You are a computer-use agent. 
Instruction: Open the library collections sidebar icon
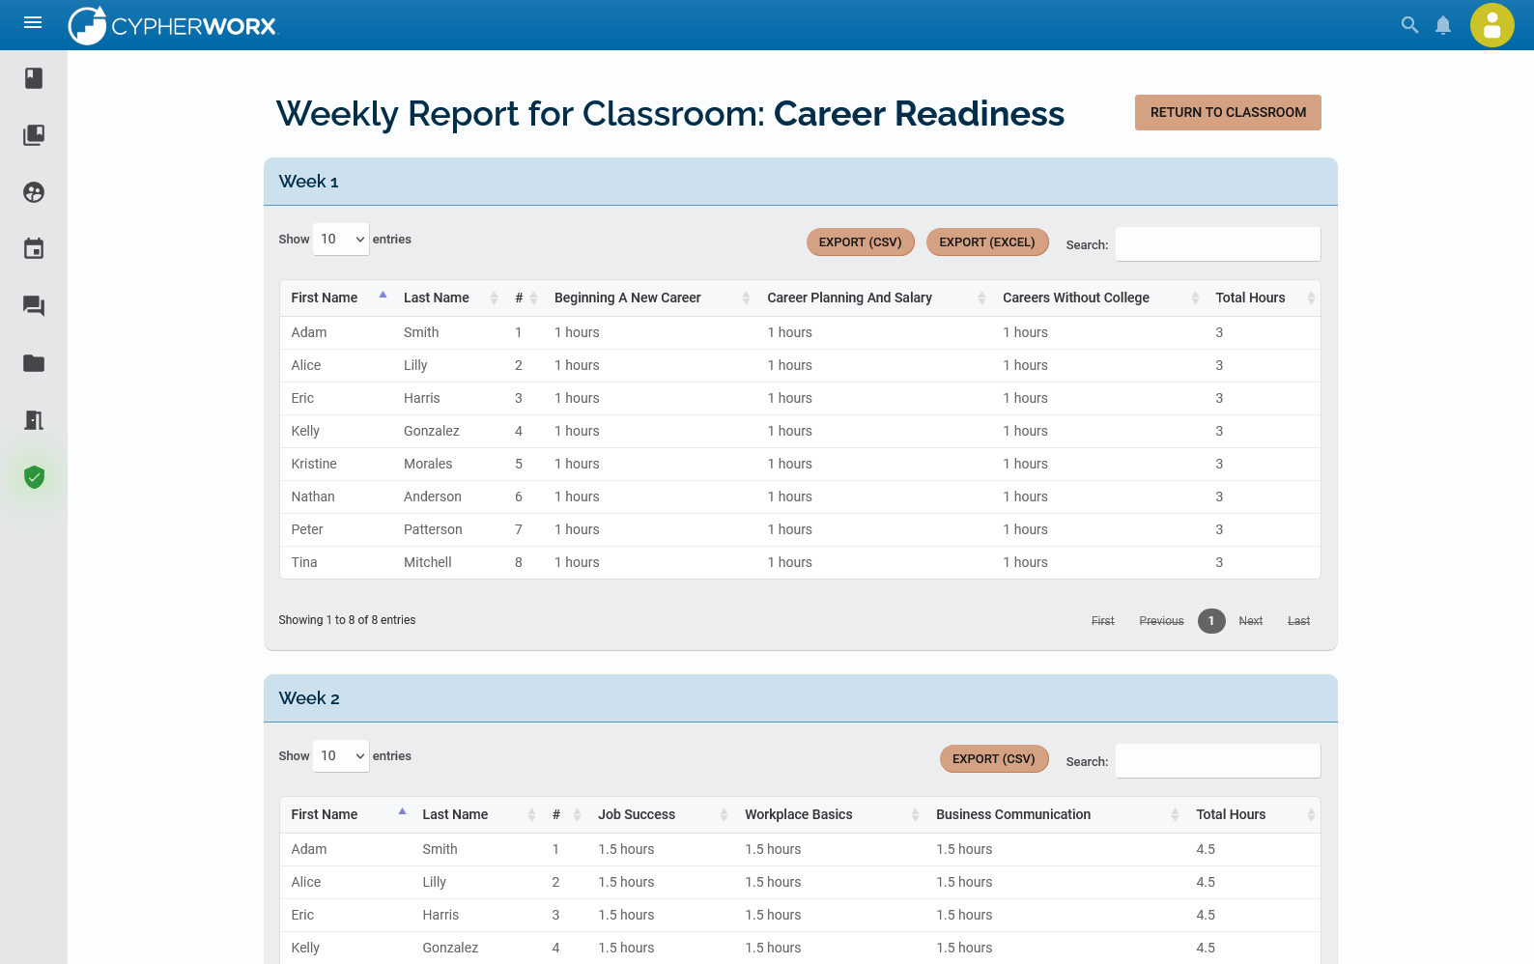[34, 135]
